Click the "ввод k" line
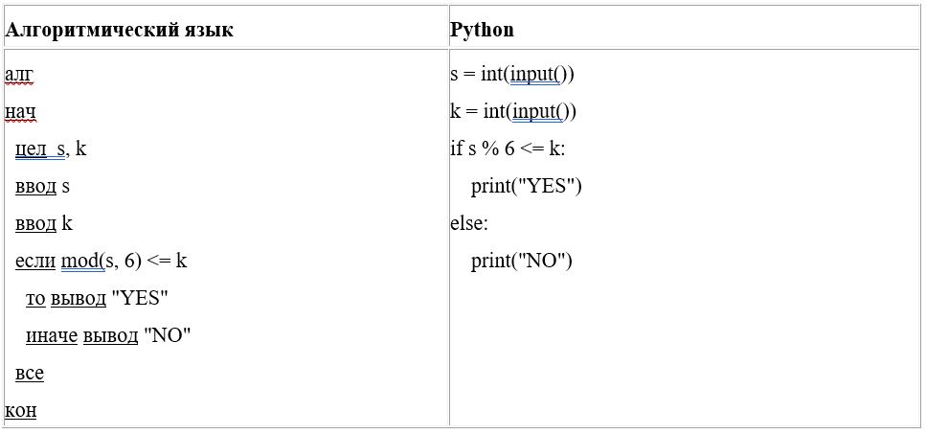This screenshot has width=926, height=434. pos(44,224)
